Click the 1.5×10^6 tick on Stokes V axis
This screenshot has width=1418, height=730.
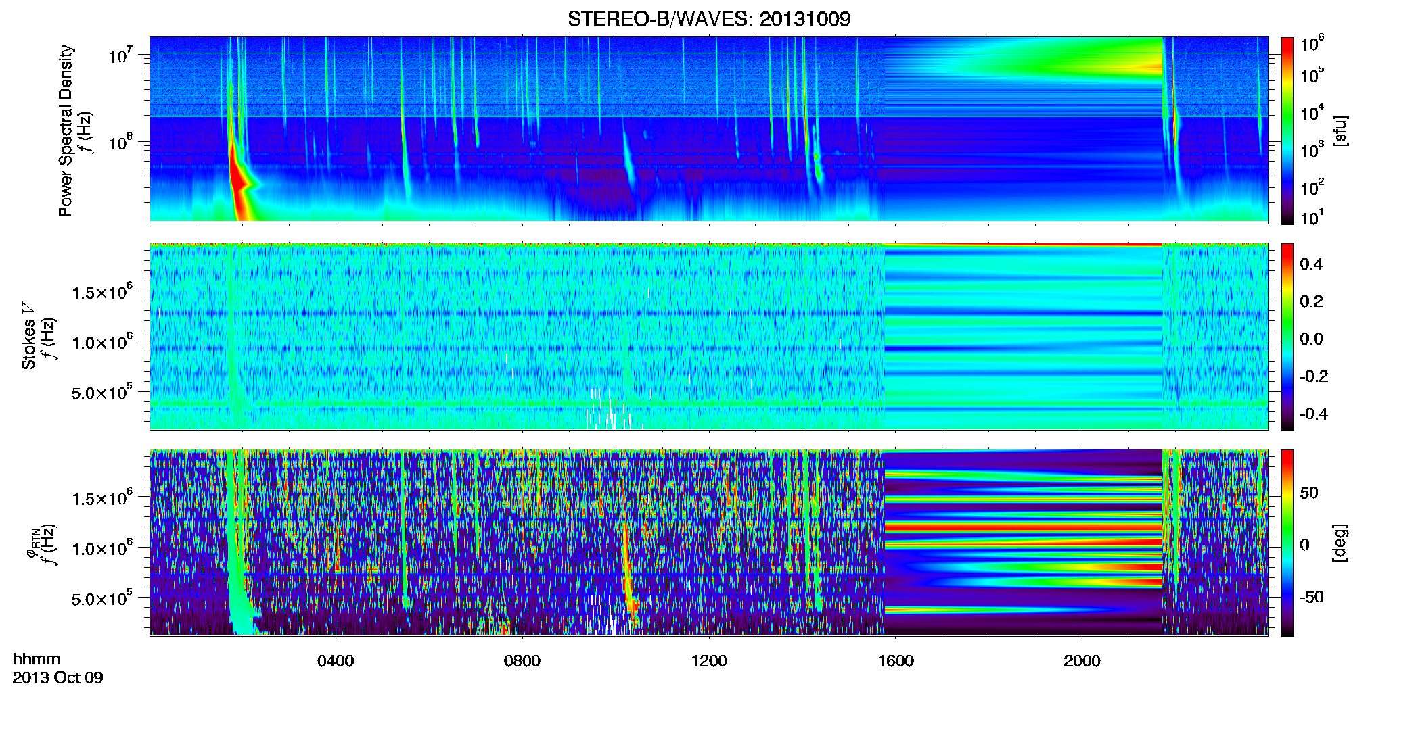click(102, 292)
